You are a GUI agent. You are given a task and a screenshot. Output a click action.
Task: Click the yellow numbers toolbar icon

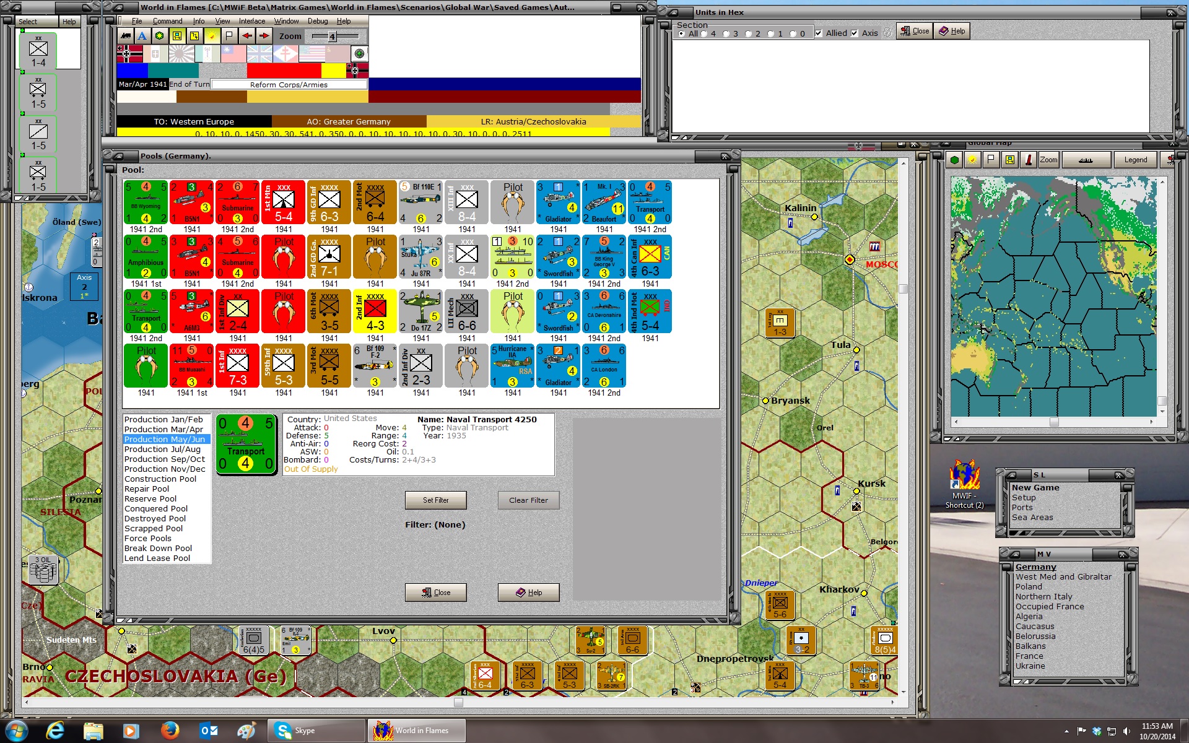[194, 36]
